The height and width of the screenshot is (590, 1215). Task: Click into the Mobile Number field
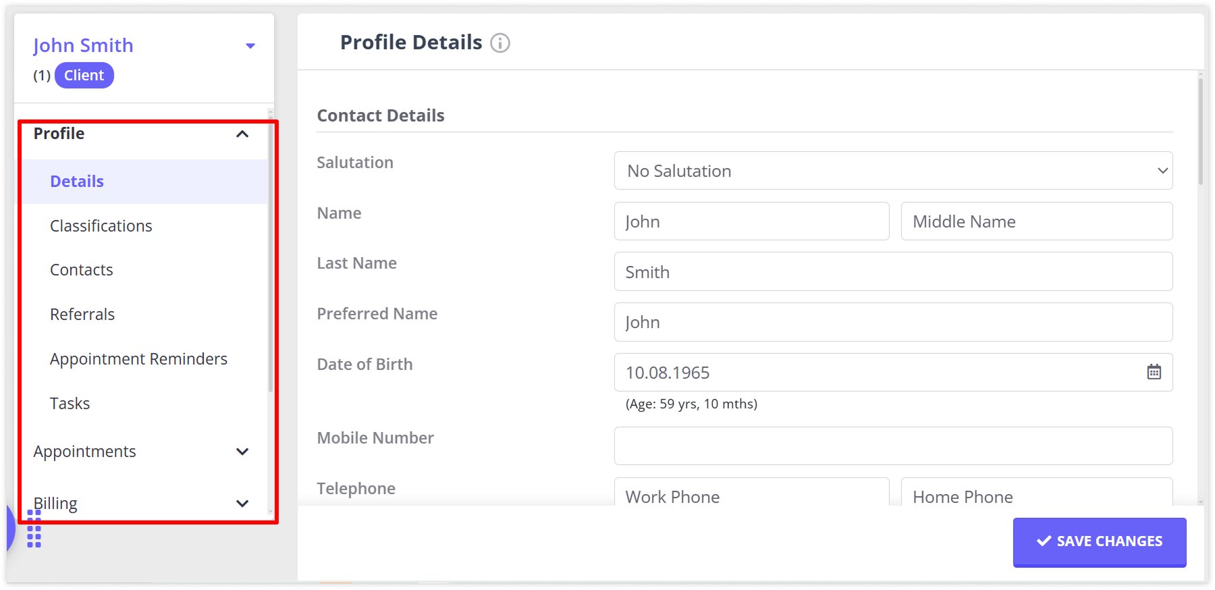pyautogui.click(x=892, y=446)
